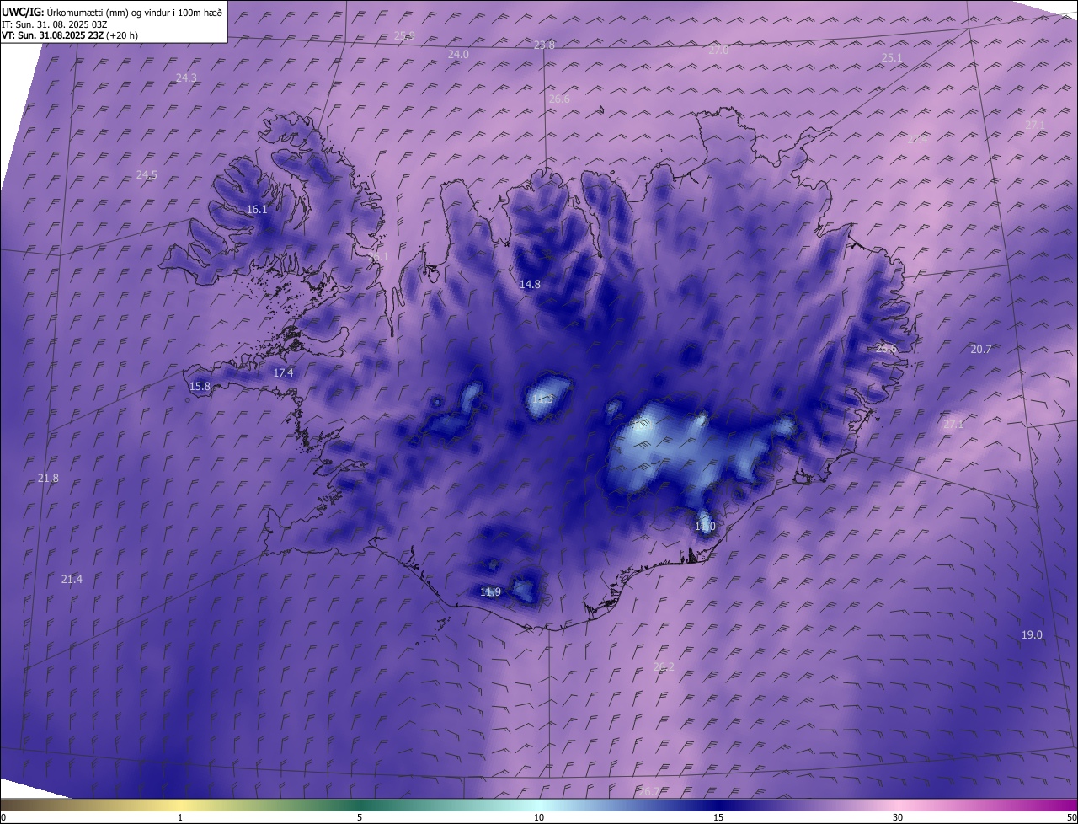The height and width of the screenshot is (824, 1078).
Task: Click the 21.8 value label
Action: pos(48,478)
